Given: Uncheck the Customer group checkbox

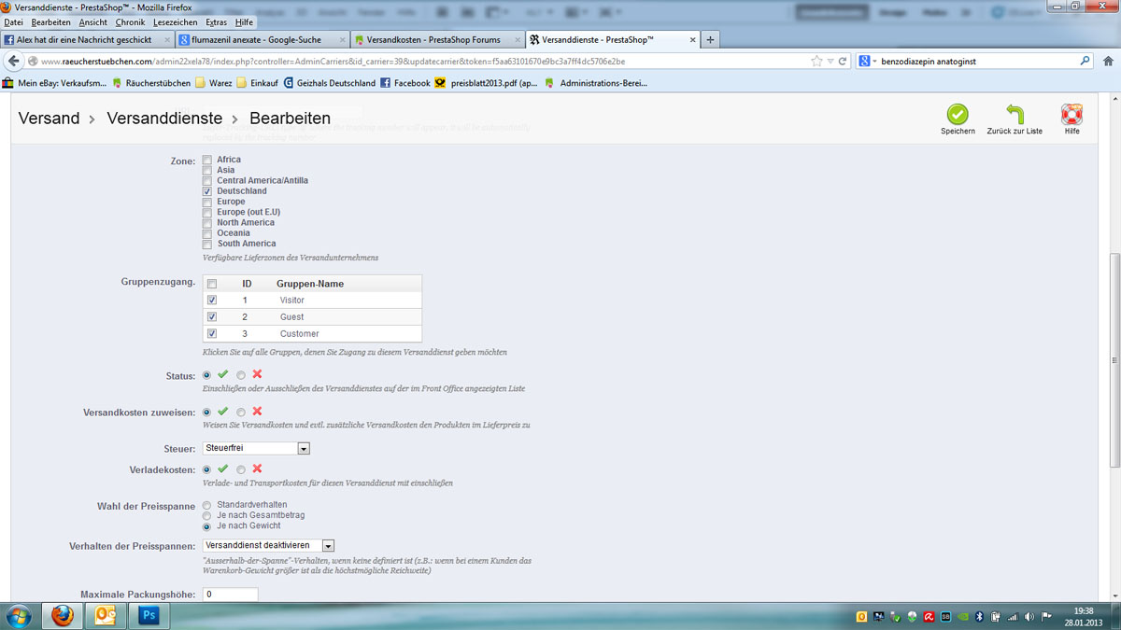Looking at the screenshot, I should [212, 334].
